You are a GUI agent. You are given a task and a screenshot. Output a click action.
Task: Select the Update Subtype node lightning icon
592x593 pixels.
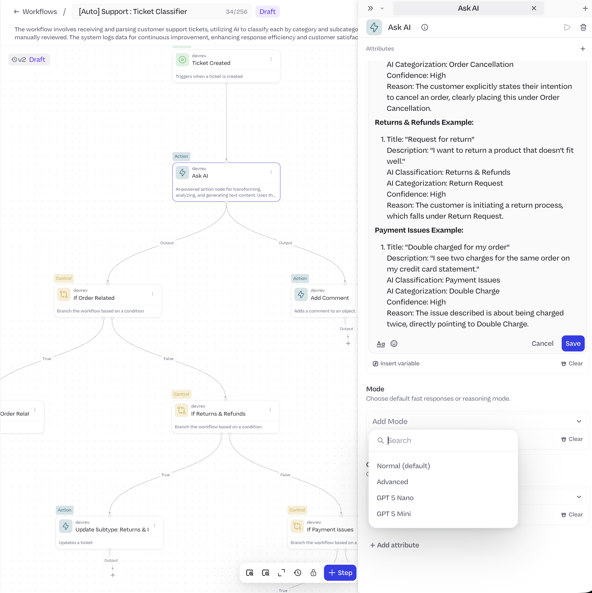coord(66,526)
